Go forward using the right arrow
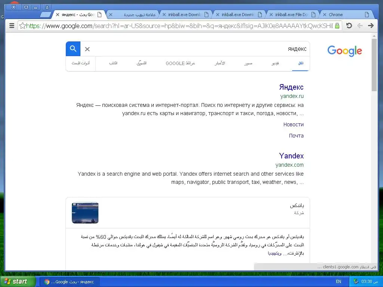This screenshot has height=287, width=383. tap(371, 26)
